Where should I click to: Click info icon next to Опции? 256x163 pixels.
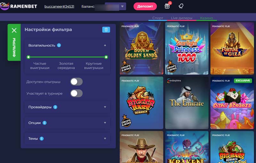point(44,123)
